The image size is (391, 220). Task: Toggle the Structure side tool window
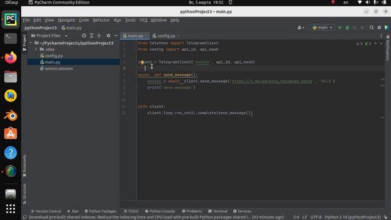point(24,194)
